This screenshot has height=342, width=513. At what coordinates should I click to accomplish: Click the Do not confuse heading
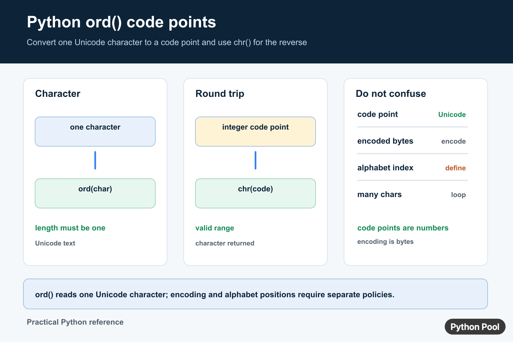391,94
